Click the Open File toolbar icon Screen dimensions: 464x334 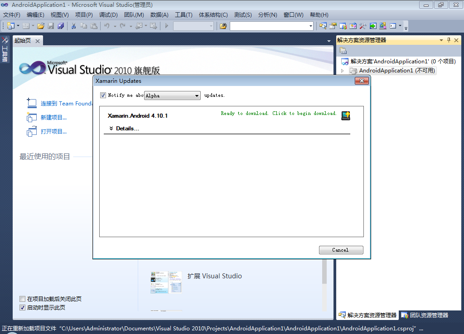[x=41, y=26]
